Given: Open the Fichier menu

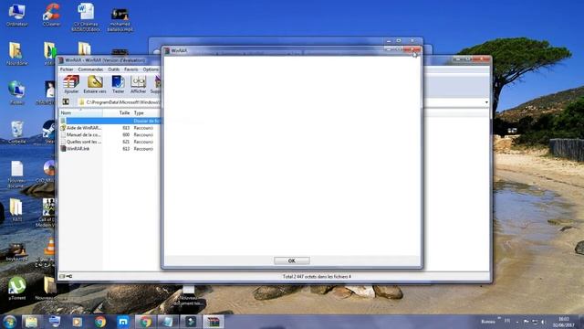Looking at the screenshot, I should coord(67,69).
